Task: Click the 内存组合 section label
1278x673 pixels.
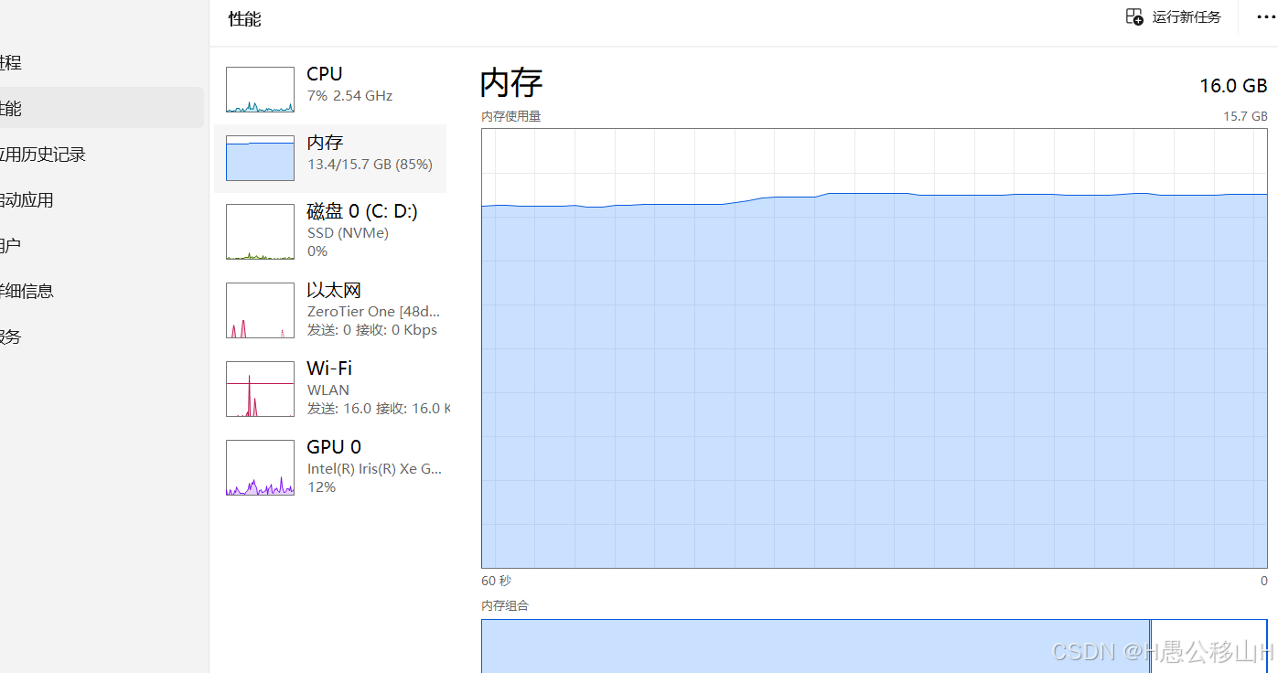Action: tap(505, 605)
